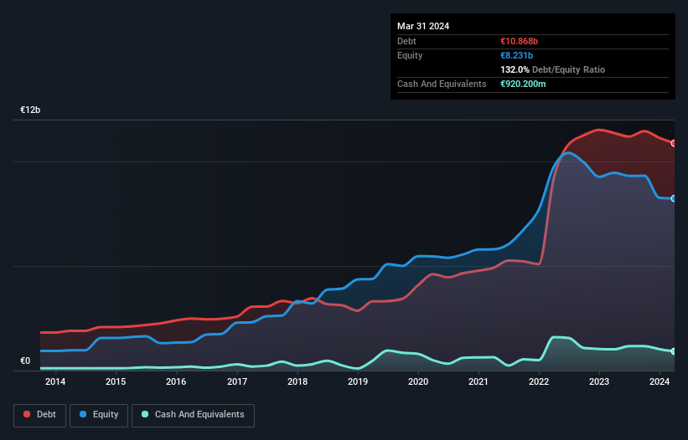Image resolution: width=688 pixels, height=440 pixels.
Task: Select the 2022 x-axis label
Action: pos(539,381)
